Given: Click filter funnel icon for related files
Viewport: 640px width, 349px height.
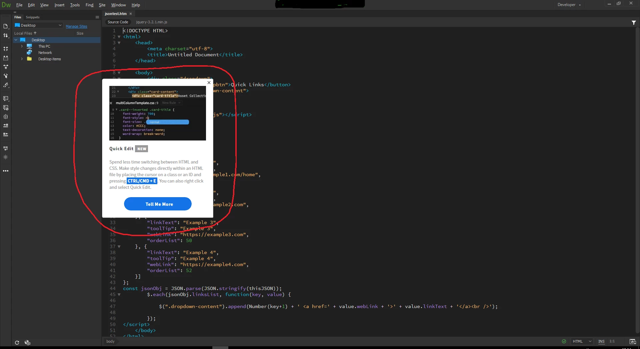Looking at the screenshot, I should [634, 22].
